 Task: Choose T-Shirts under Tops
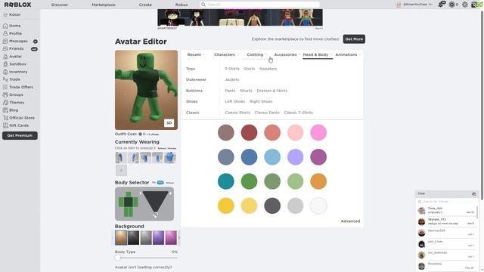coord(232,69)
